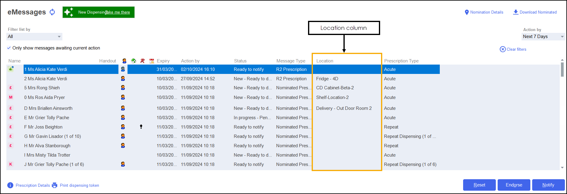This screenshot has height=194, width=567.
Task: Click the M badge beside Ros Aida Pryer
Action: pyautogui.click(x=11, y=97)
